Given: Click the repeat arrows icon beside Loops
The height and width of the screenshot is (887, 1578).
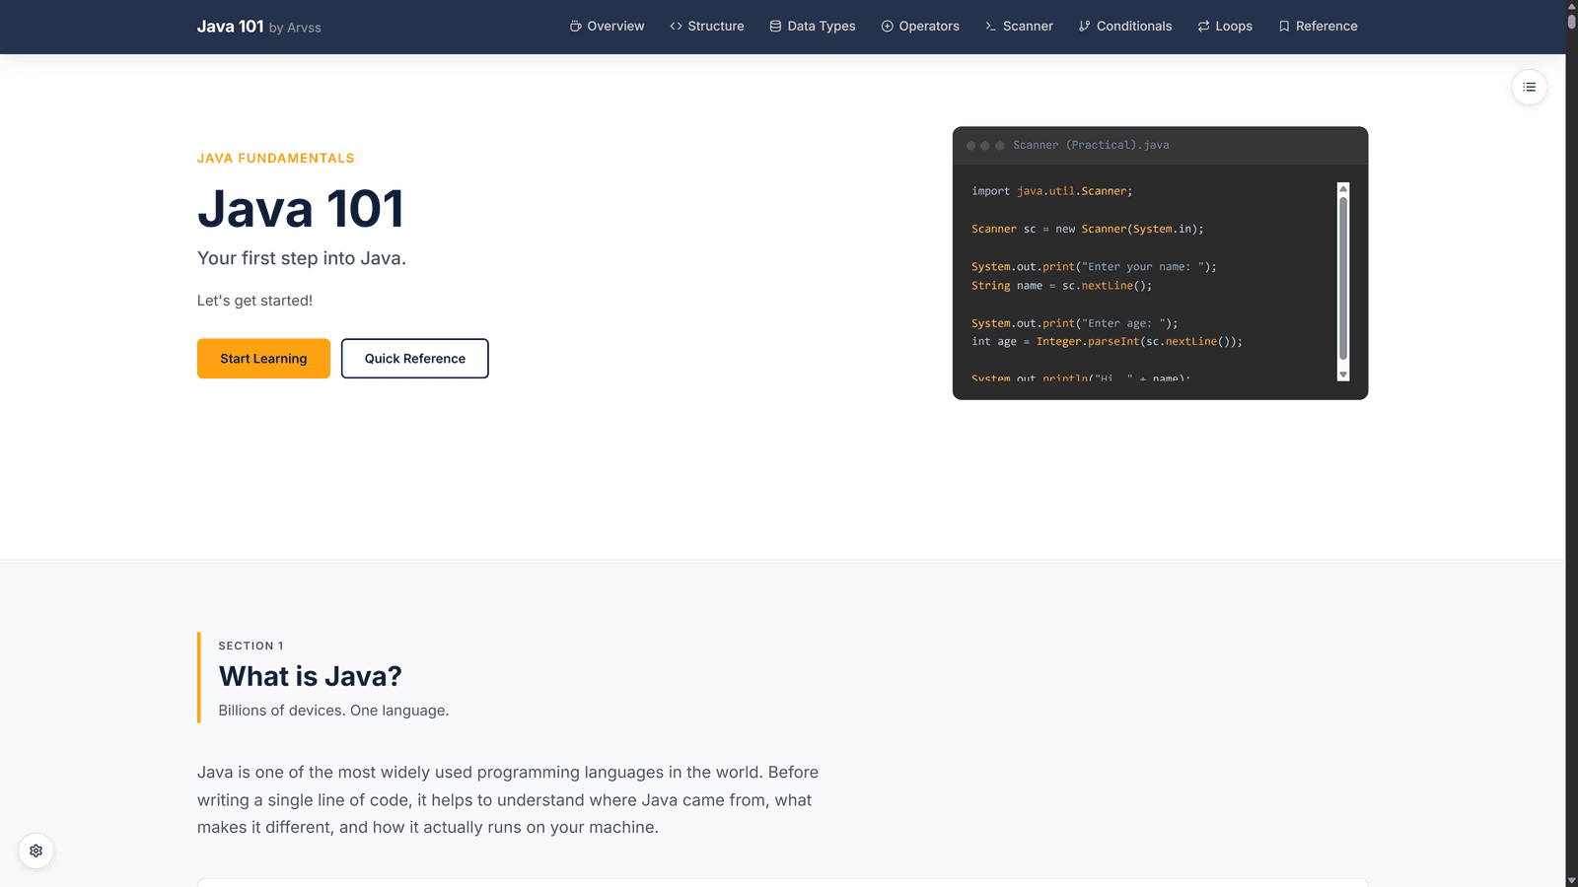Looking at the screenshot, I should (1203, 27).
